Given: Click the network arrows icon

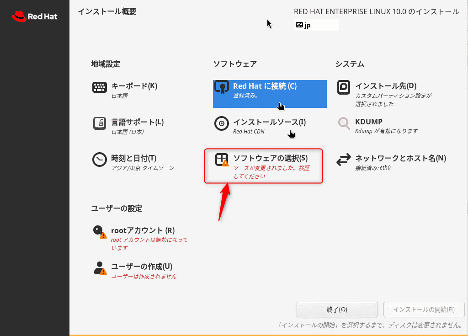Looking at the screenshot, I should tap(344, 160).
